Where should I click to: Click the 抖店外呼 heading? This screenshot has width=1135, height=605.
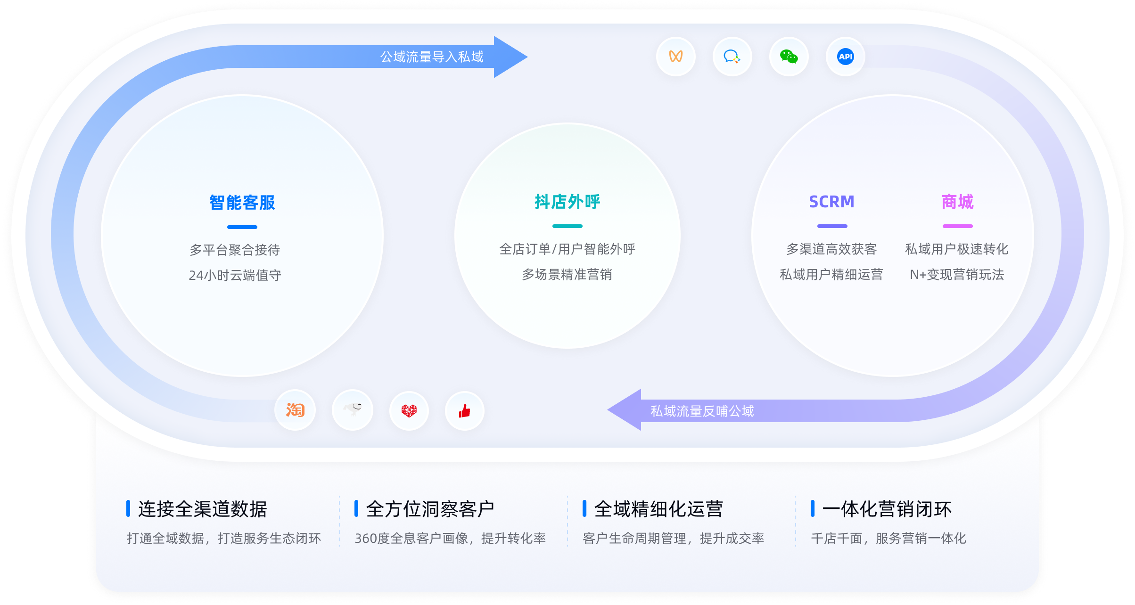[567, 202]
